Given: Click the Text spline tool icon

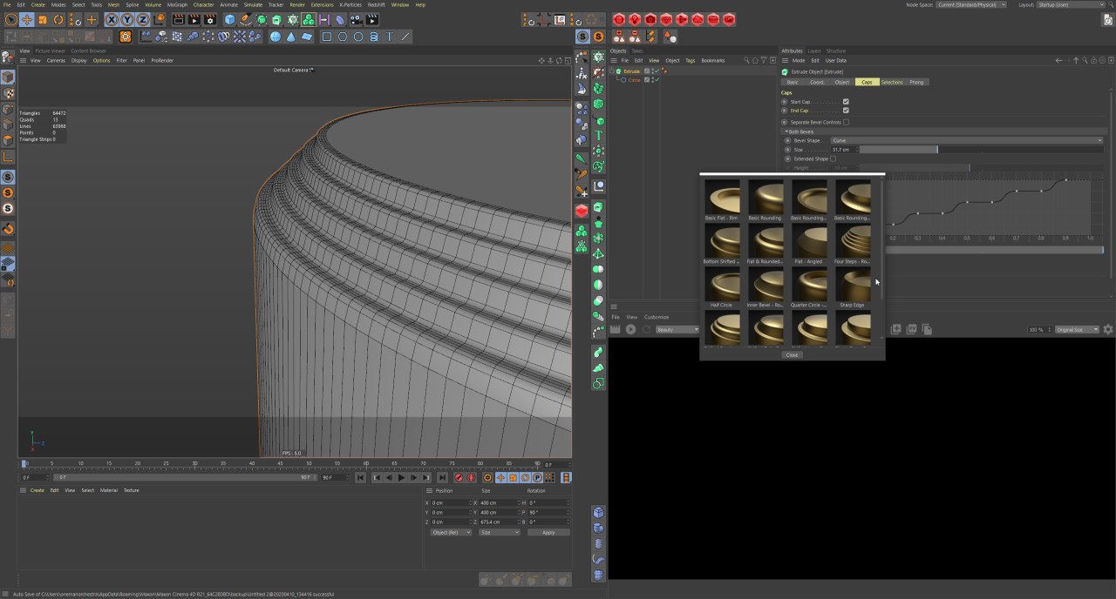Looking at the screenshot, I should click(390, 37).
